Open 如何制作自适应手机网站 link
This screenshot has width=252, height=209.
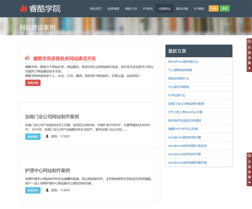[x=184, y=120]
